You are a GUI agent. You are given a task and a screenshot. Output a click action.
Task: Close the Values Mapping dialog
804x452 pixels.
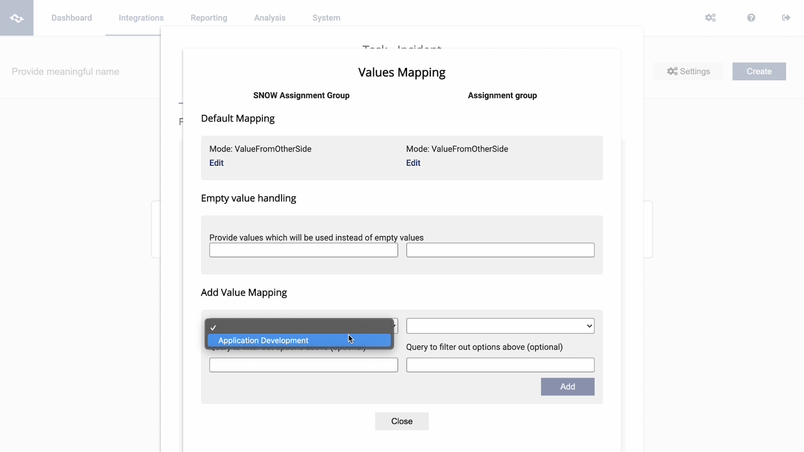coord(401,421)
